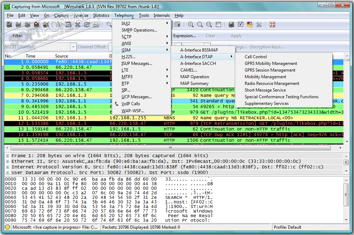Expand the Frame 1 tree node

click(x=7, y=156)
